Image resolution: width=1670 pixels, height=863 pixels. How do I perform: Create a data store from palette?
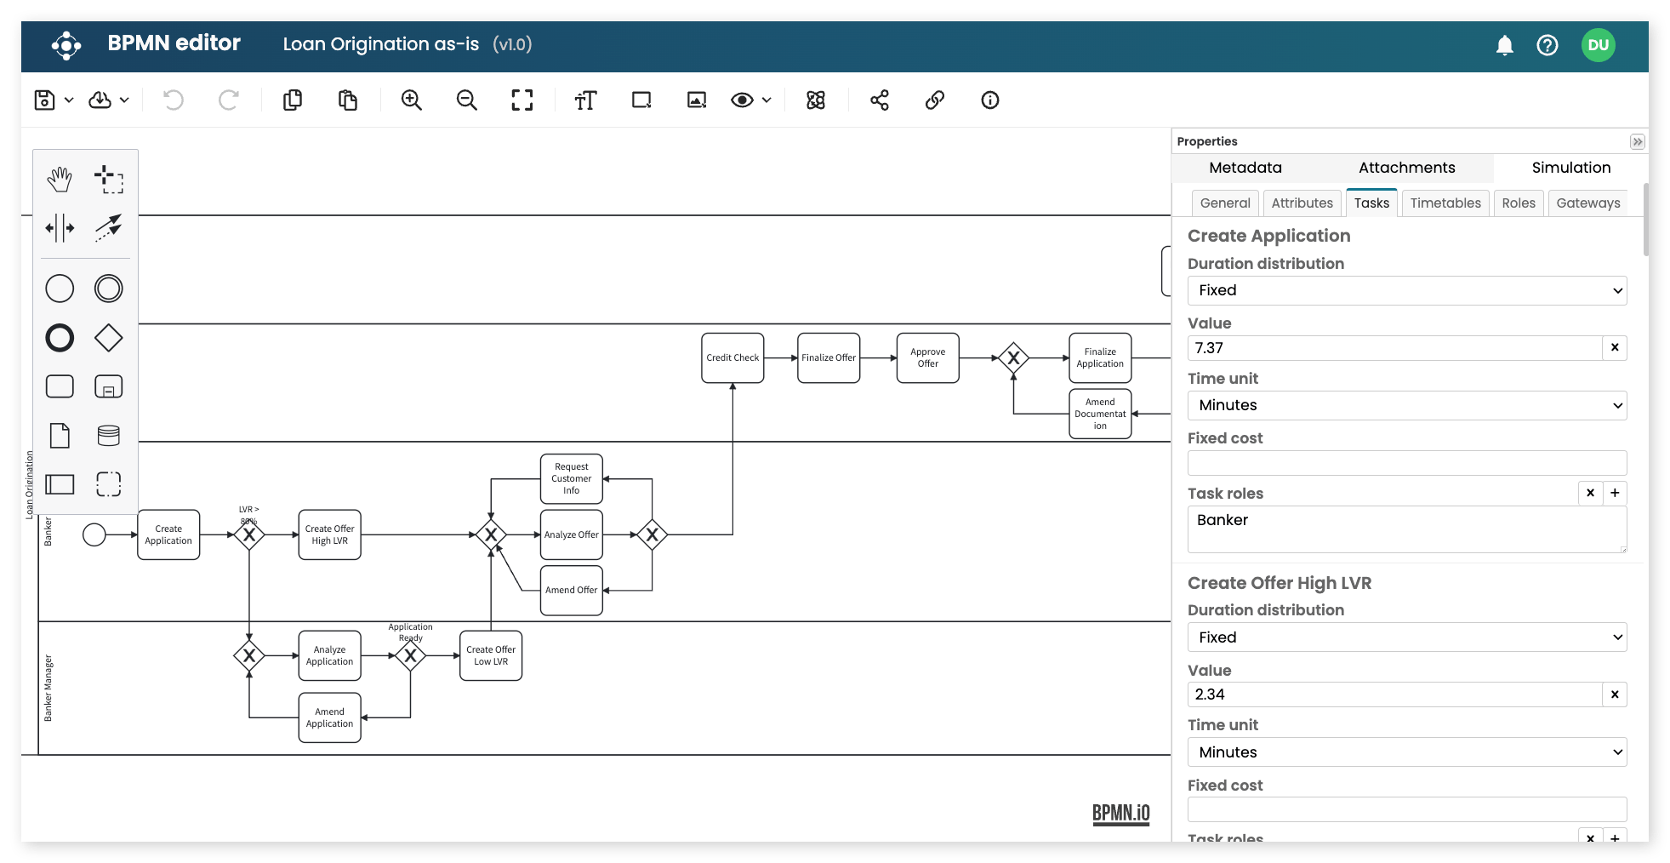point(109,436)
